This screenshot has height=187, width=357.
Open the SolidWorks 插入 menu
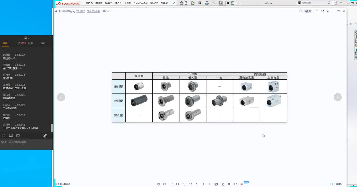[x=118, y=3]
